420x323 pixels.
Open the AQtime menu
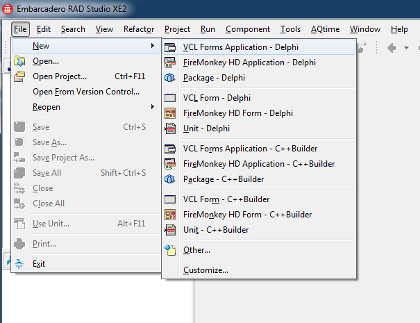[x=325, y=29]
